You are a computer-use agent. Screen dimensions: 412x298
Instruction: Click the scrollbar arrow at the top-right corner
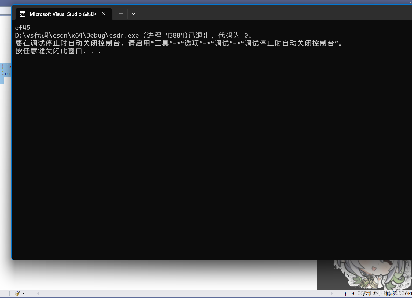tap(410, 2)
